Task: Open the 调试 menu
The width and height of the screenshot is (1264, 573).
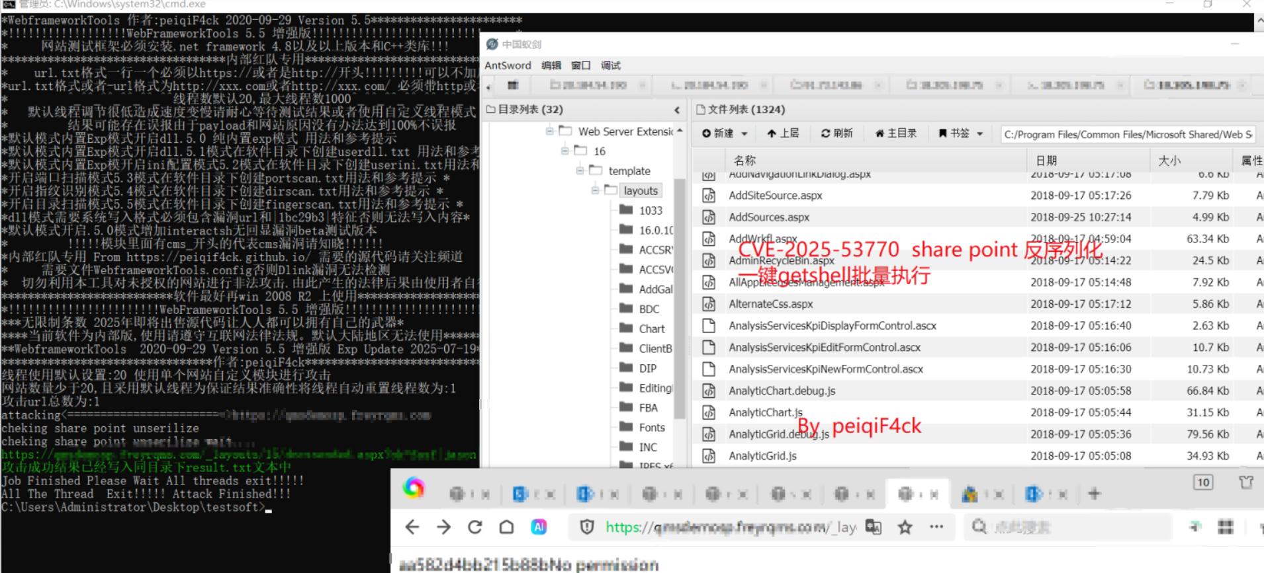Action: point(611,65)
